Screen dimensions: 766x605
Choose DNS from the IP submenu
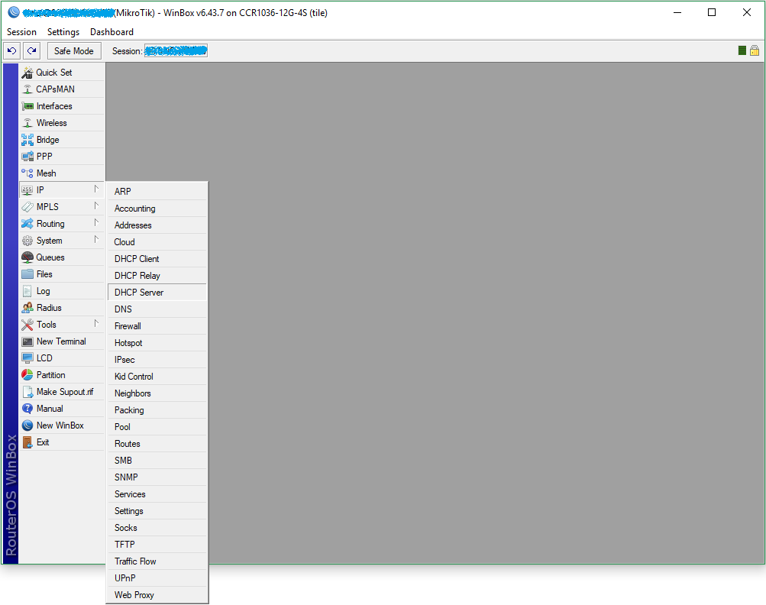[x=157, y=309]
